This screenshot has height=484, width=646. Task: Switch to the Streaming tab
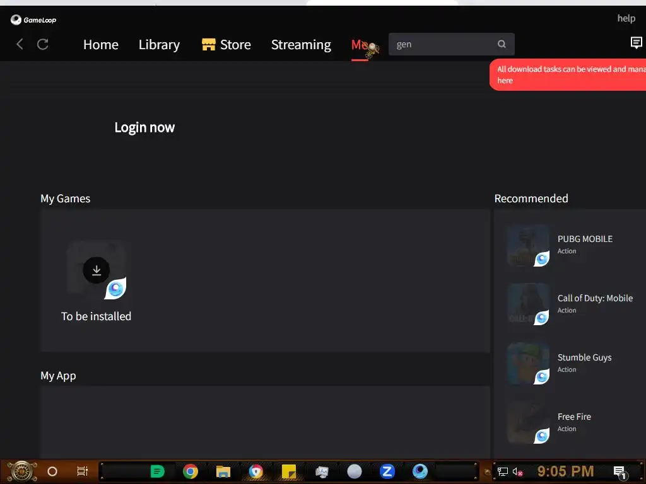click(301, 45)
